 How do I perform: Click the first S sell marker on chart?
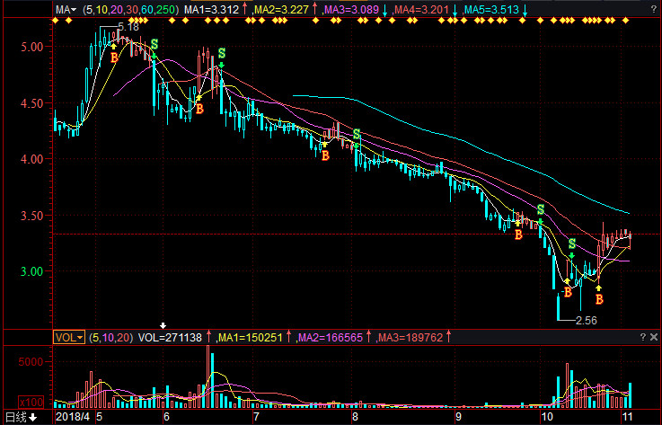point(154,44)
